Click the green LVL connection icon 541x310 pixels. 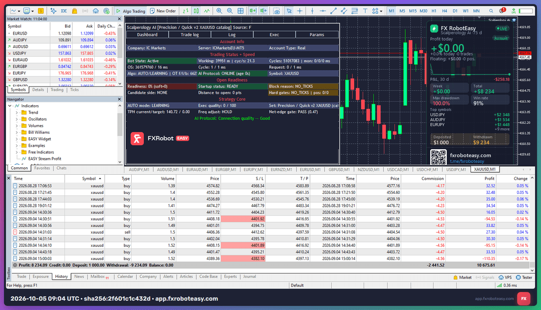pos(513,11)
